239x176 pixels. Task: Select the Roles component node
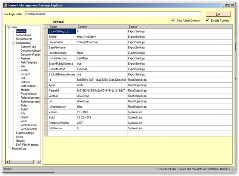pyautogui.click(x=24, y=105)
